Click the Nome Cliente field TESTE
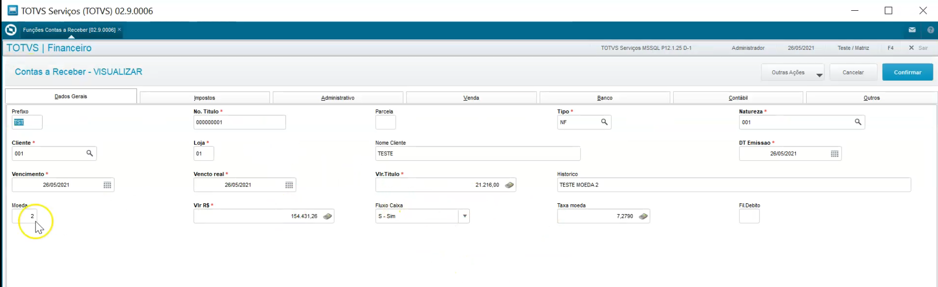 pyautogui.click(x=478, y=154)
